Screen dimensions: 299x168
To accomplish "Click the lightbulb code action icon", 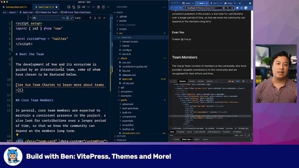I will (17, 135).
